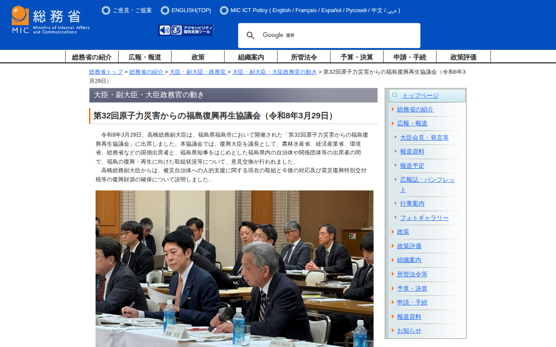The height and width of the screenshot is (347, 556).
Task: Click the orange arrow beside sidebar 政策
Action: pos(393,232)
